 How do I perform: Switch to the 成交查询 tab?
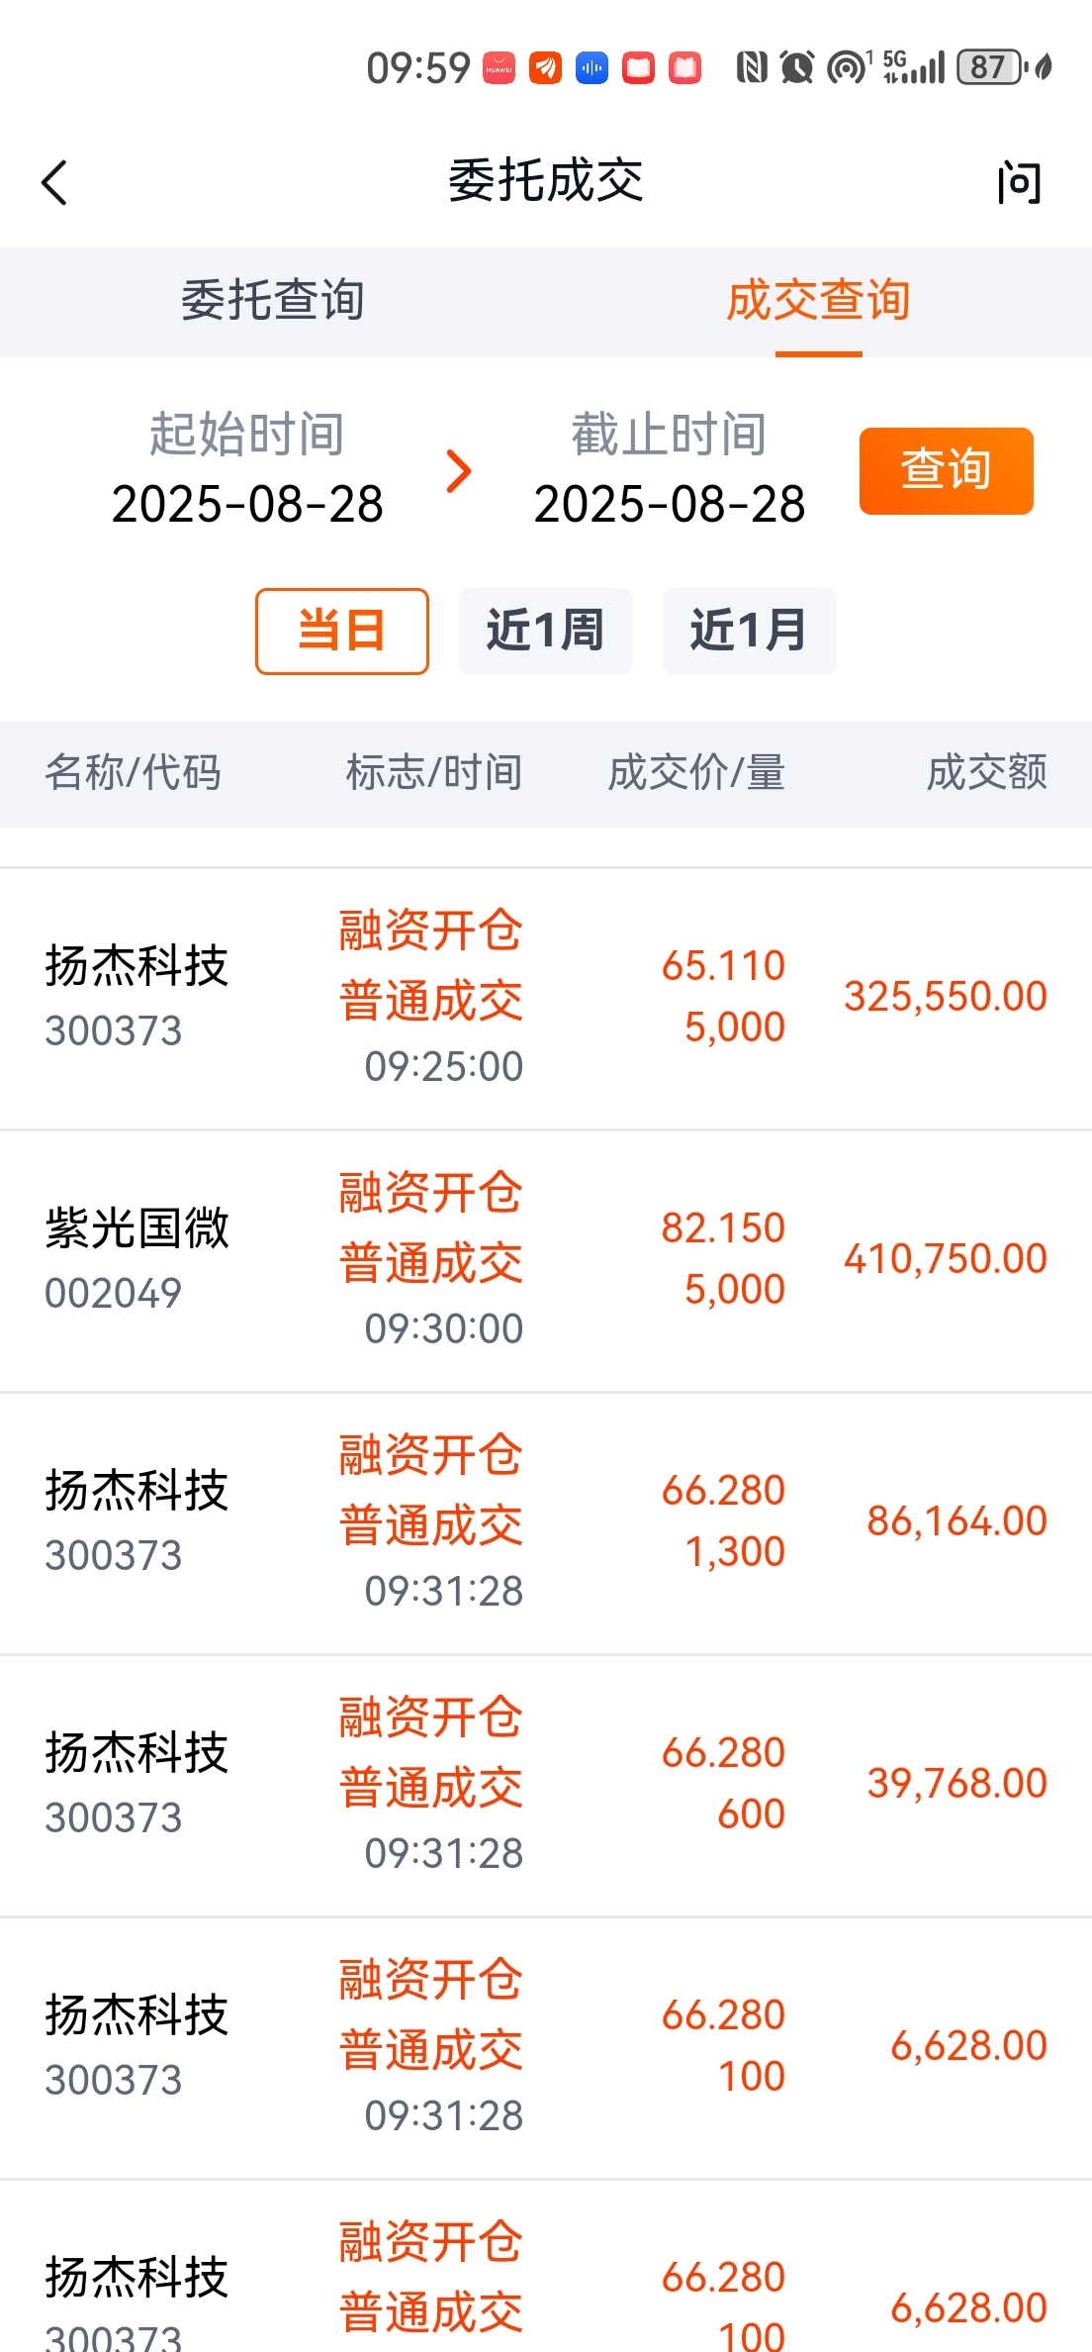[819, 301]
